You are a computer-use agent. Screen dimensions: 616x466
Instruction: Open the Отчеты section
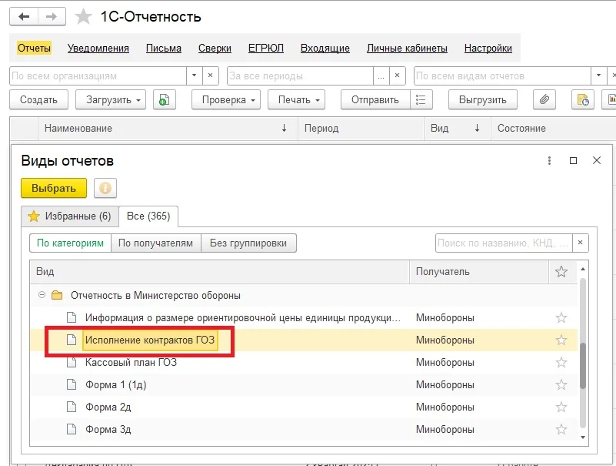point(34,48)
